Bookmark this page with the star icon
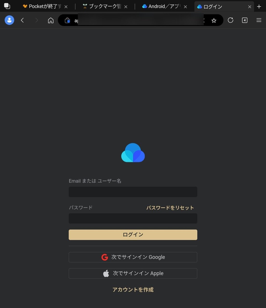Image resolution: width=266 pixels, height=308 pixels. click(214, 20)
